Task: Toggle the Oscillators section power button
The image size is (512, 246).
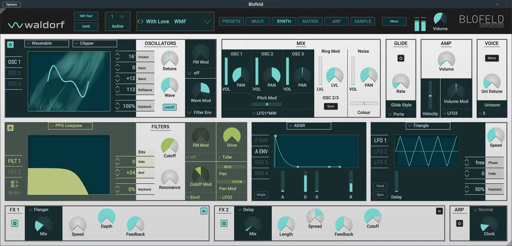Action: 11,44
